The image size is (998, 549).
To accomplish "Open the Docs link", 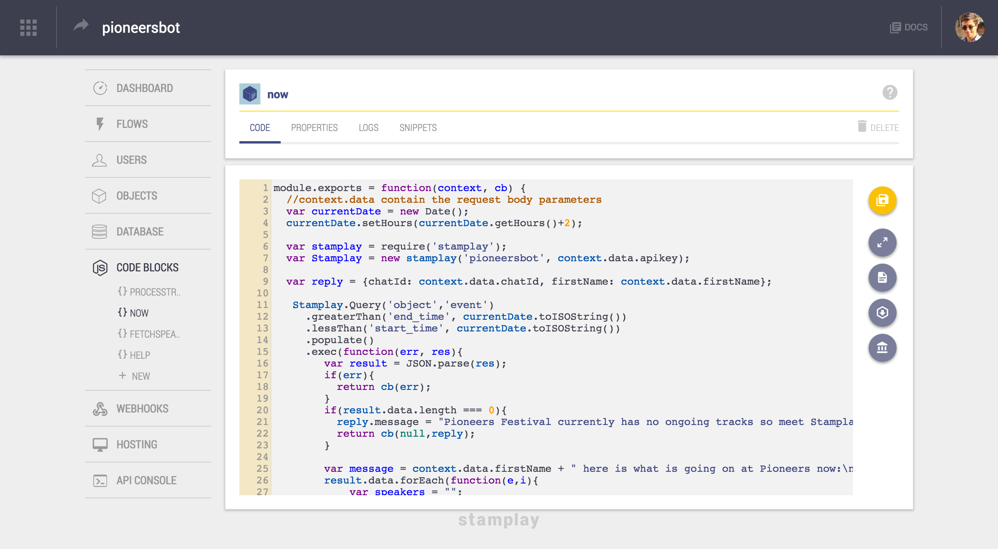I will [909, 27].
